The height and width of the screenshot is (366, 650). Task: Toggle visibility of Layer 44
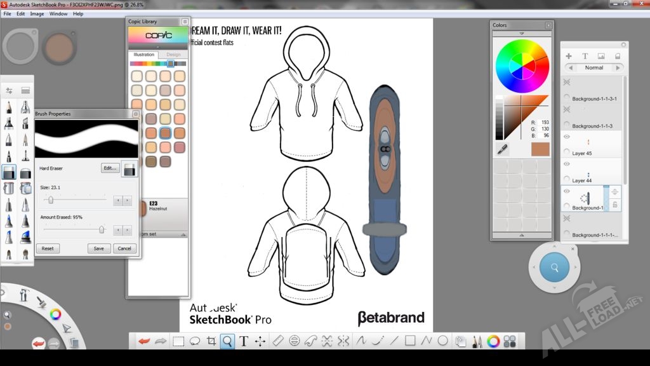[566, 163]
